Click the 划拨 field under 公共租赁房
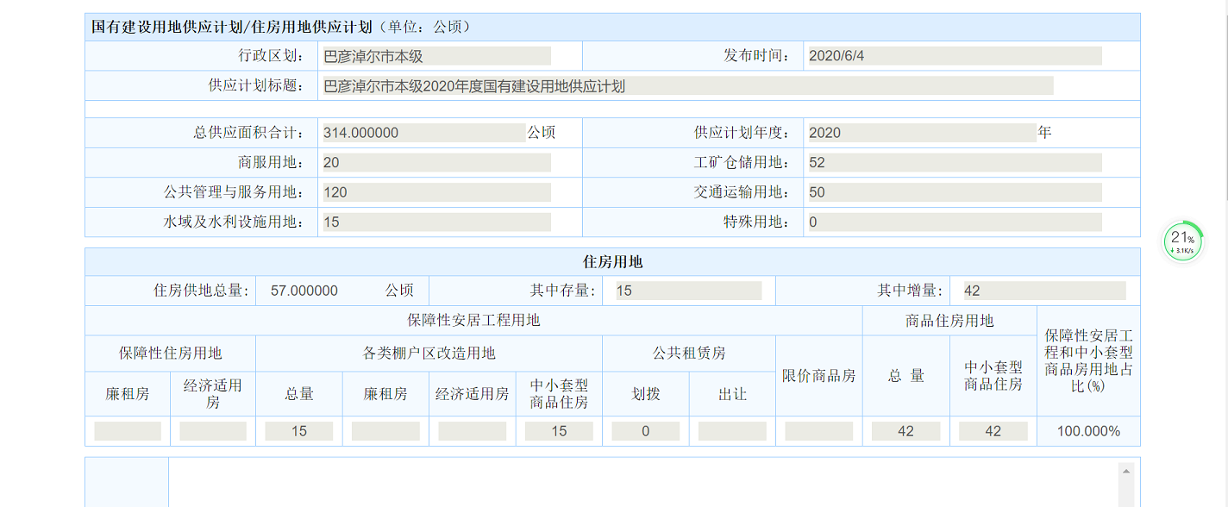Viewport: 1228px width, 507px height. point(645,431)
